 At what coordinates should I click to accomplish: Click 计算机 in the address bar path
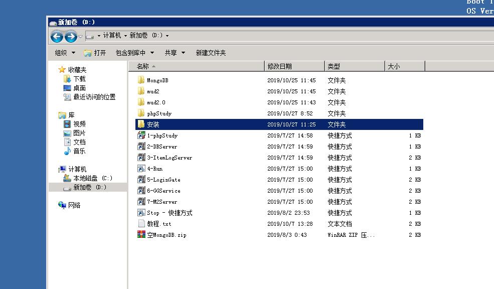112,36
